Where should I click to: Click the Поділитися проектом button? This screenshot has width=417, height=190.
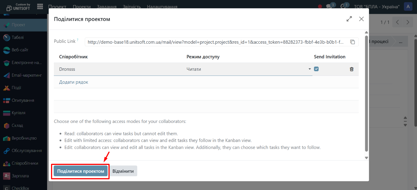point(81,171)
